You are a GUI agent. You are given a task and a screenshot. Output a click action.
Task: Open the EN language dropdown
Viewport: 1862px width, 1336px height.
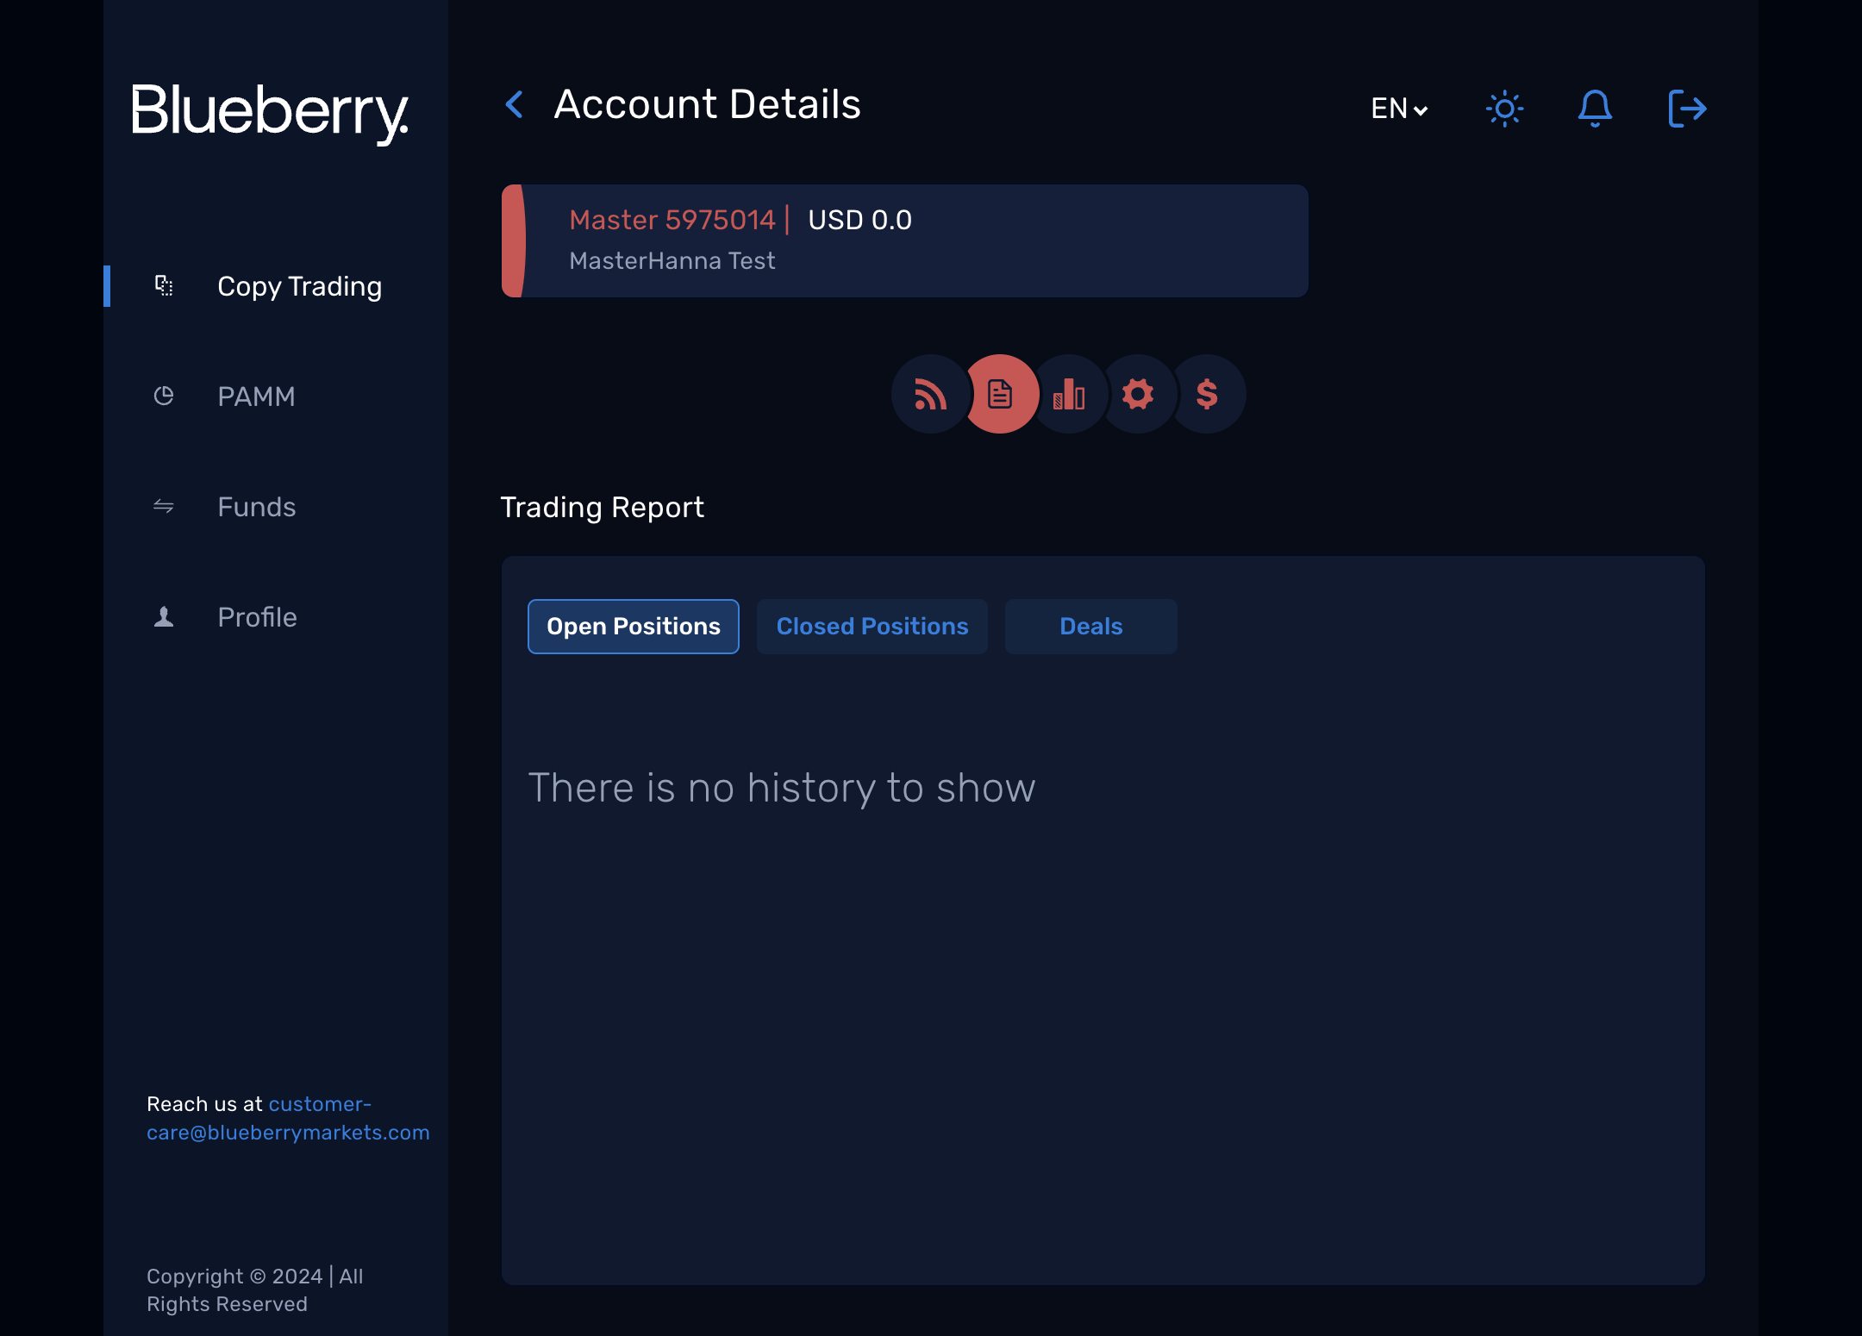point(1399,109)
